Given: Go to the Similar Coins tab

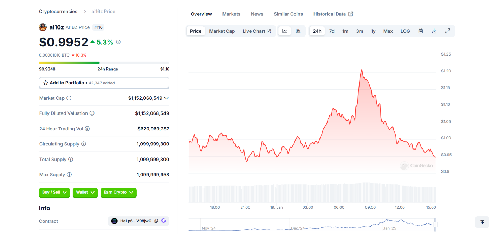Looking at the screenshot, I should (288, 14).
